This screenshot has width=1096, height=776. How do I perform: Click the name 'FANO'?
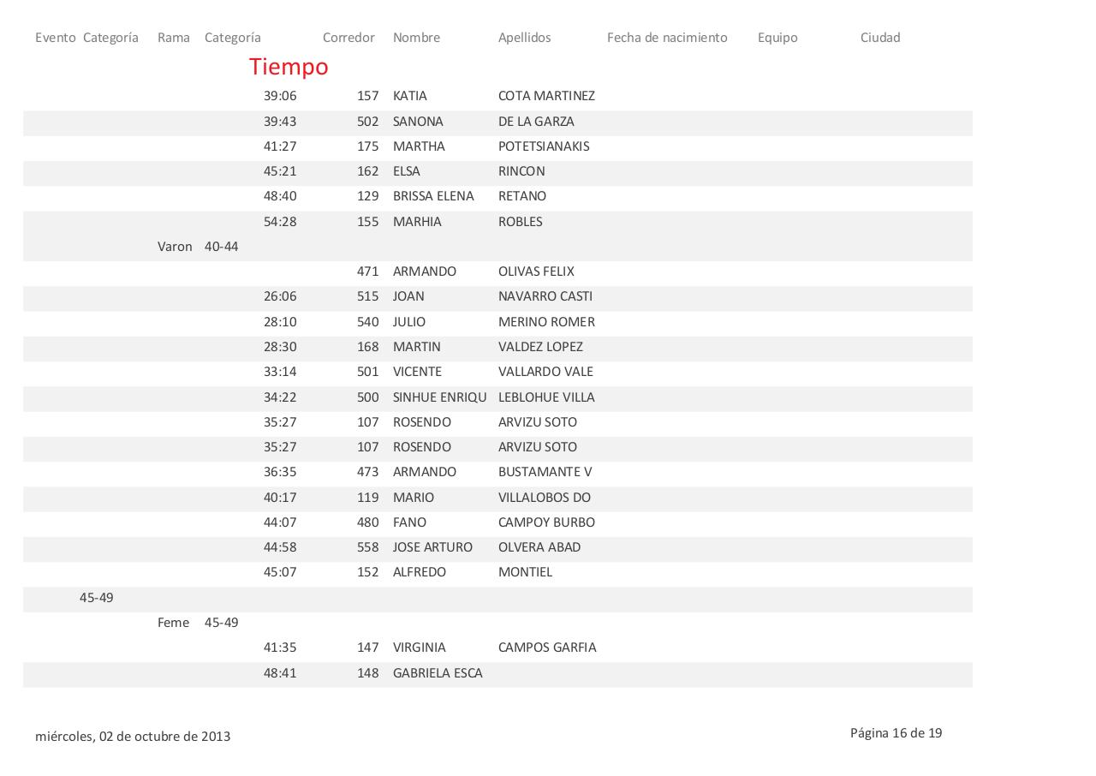(409, 522)
